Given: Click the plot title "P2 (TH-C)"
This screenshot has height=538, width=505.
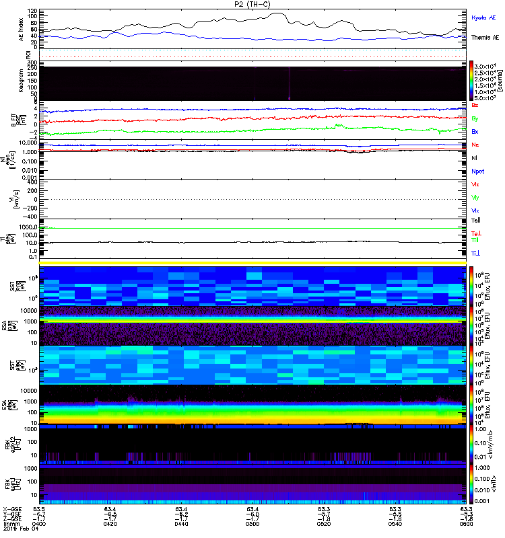Looking at the screenshot, I should [252, 4].
